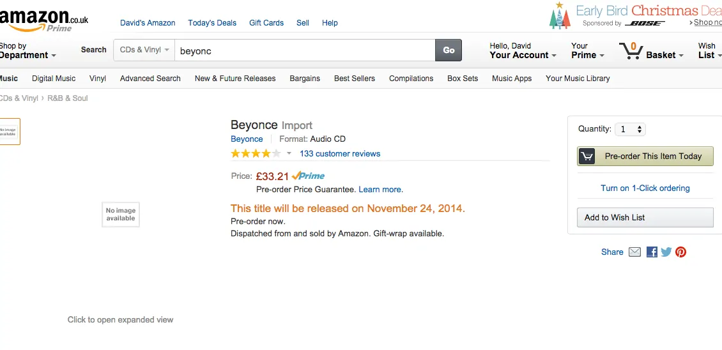Expand the star ratings breakdown arrow
Screen dimensions: 722x350
289,154
